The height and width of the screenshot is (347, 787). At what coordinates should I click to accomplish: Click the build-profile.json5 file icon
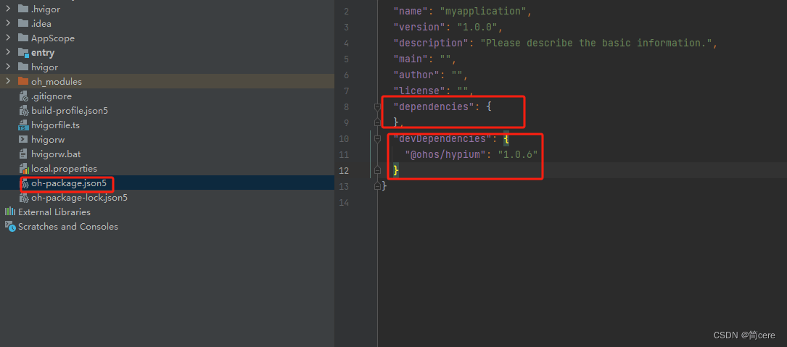pos(23,110)
